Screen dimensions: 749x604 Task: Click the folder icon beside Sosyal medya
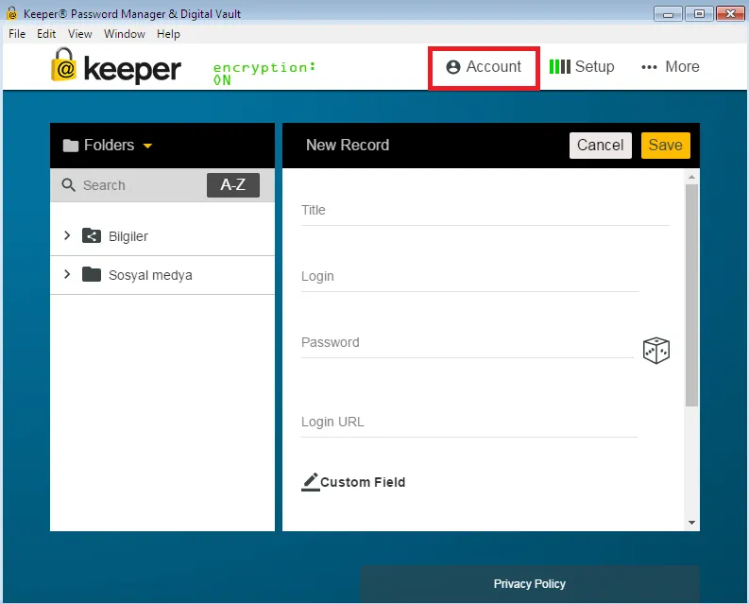pyautogui.click(x=92, y=274)
